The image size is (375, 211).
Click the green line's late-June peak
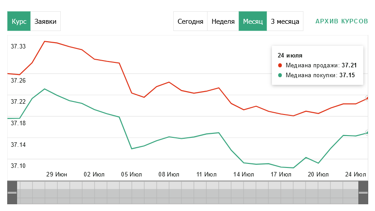tap(44, 89)
